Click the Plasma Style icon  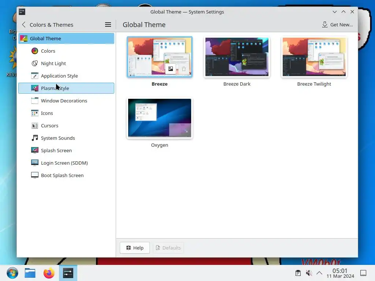pyautogui.click(x=35, y=88)
